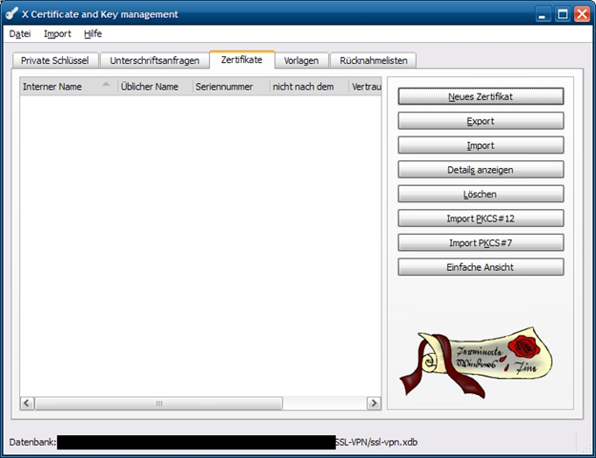Click the XCA app icon in title bar

tap(12, 13)
